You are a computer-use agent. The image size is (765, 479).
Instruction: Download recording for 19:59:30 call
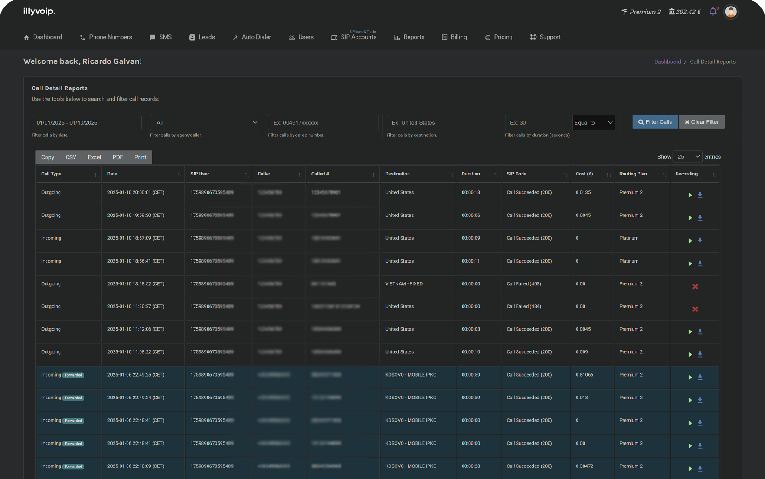tap(700, 218)
